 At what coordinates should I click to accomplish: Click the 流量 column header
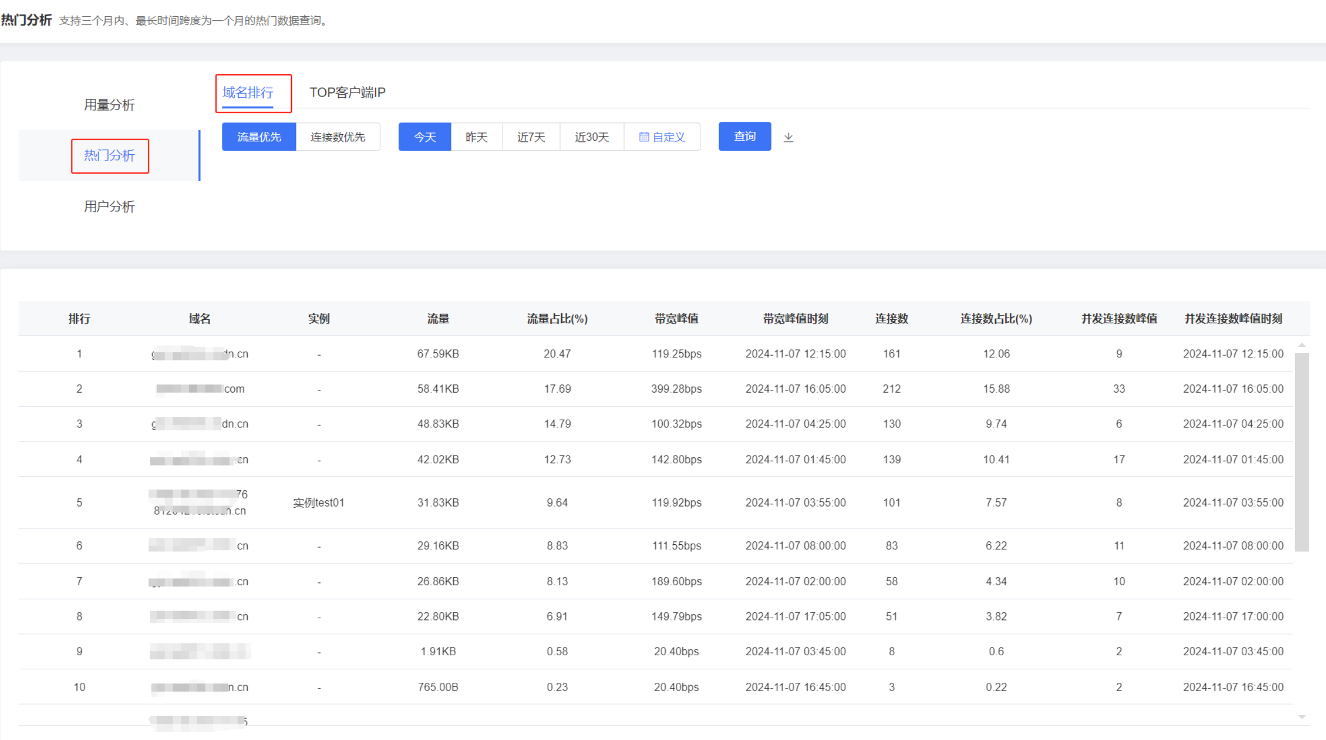[x=438, y=319]
